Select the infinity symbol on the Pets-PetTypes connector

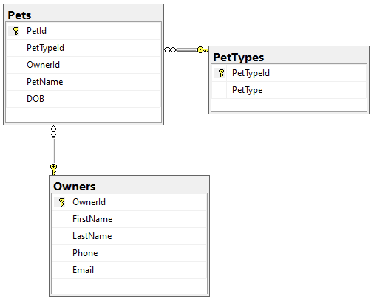[170, 49]
